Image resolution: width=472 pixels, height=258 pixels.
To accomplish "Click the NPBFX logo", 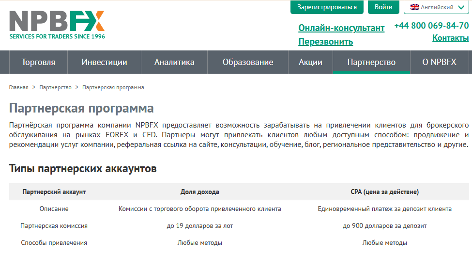I will [x=57, y=24].
